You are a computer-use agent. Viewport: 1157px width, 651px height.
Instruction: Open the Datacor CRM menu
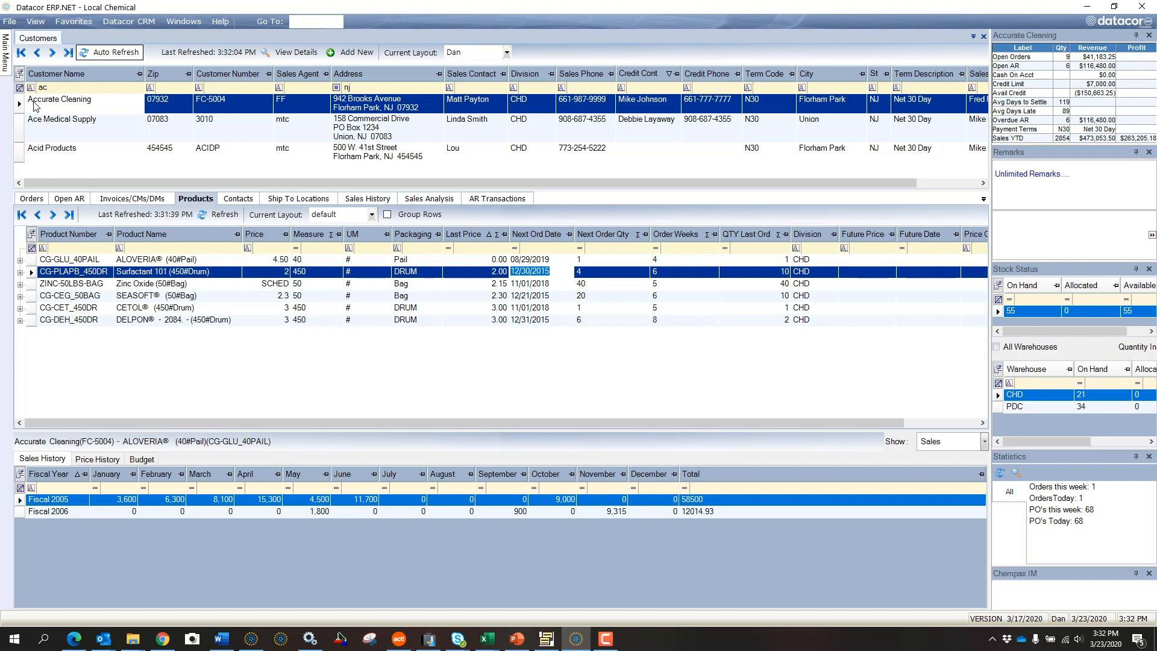tap(128, 21)
